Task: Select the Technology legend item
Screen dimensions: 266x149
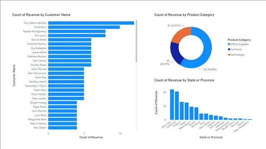Action: (236, 55)
